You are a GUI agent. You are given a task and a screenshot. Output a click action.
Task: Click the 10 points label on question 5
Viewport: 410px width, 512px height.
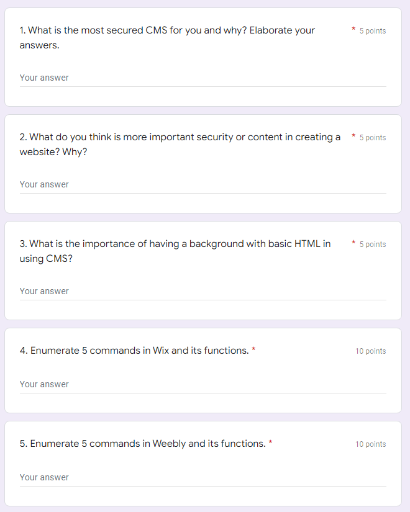pos(371,444)
